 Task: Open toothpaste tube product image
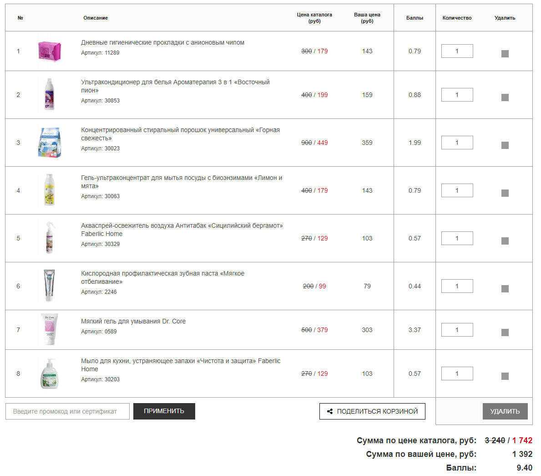tap(49, 286)
